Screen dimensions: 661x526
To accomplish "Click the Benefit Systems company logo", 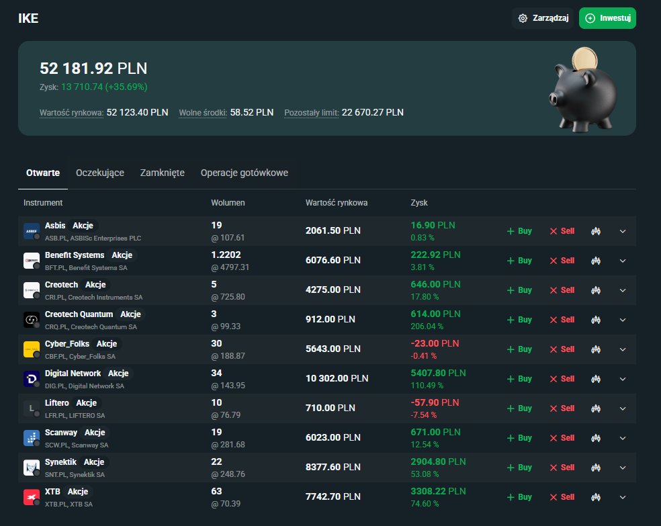I will pos(32,261).
